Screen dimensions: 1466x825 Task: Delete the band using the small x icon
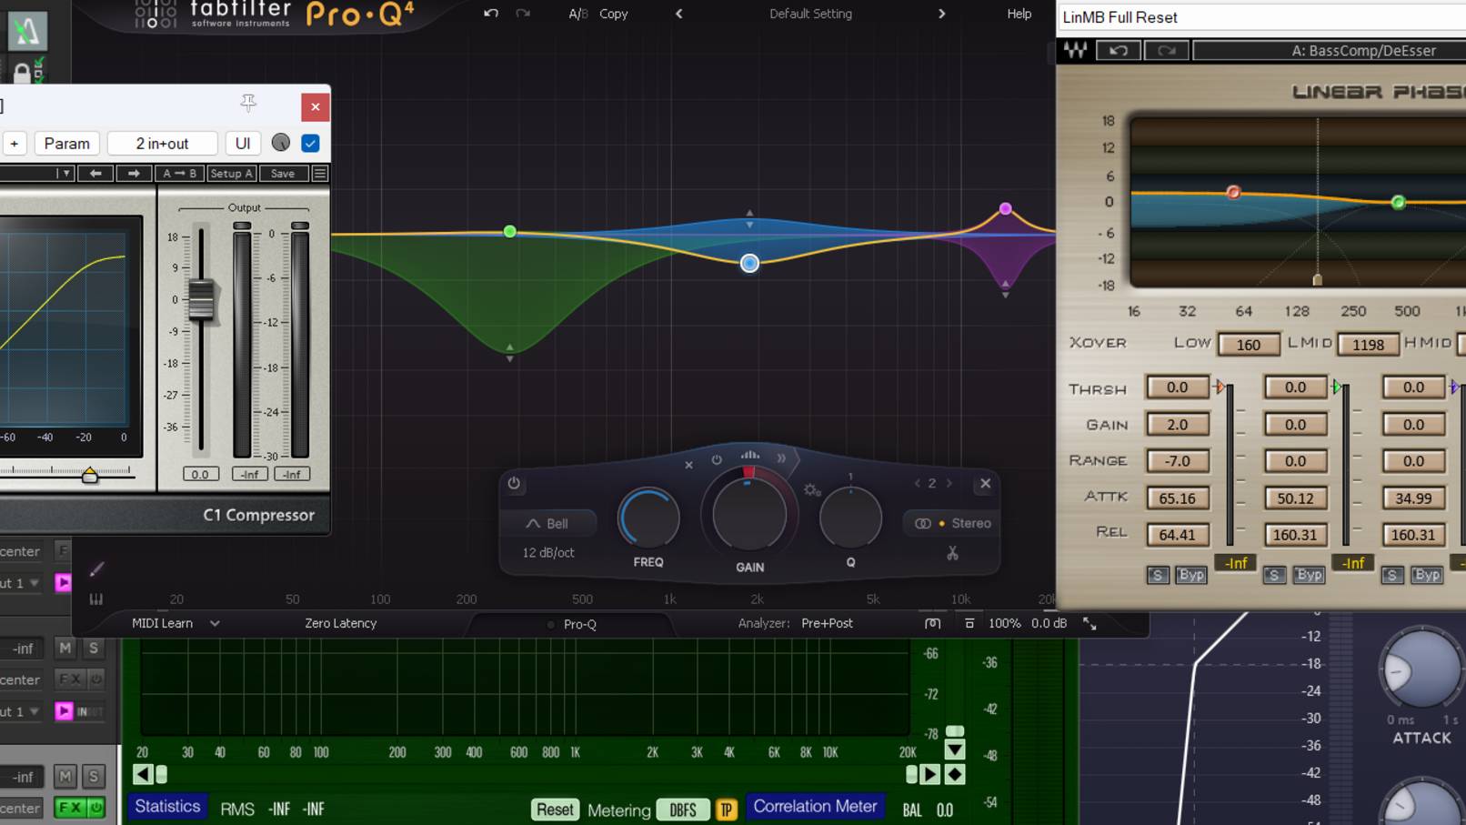(688, 465)
